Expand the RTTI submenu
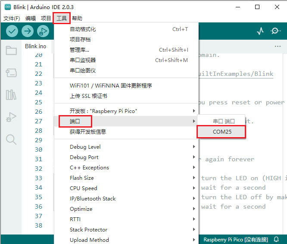The height and width of the screenshot is (244, 287). (126, 219)
